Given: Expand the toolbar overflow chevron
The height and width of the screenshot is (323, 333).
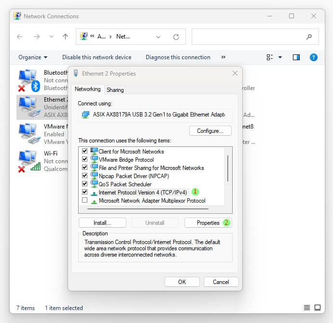Looking at the screenshot, I should [x=223, y=57].
